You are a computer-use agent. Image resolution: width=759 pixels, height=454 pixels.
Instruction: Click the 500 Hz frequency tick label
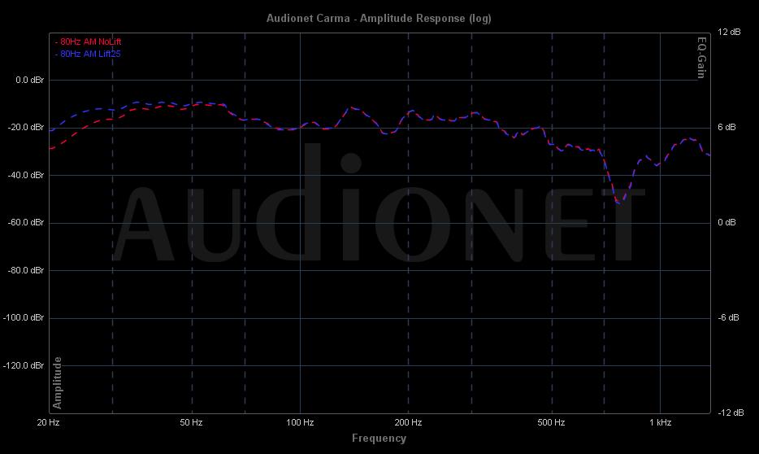551,422
